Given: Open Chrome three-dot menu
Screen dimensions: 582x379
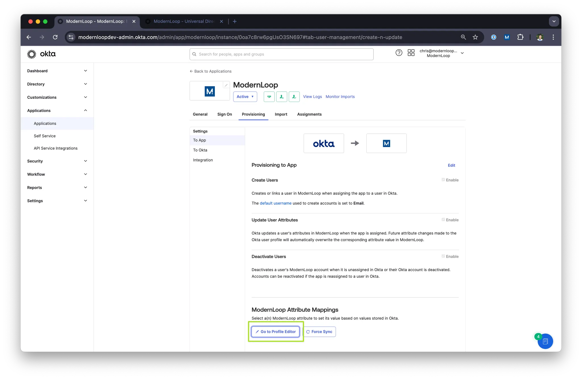Looking at the screenshot, I should pos(553,37).
